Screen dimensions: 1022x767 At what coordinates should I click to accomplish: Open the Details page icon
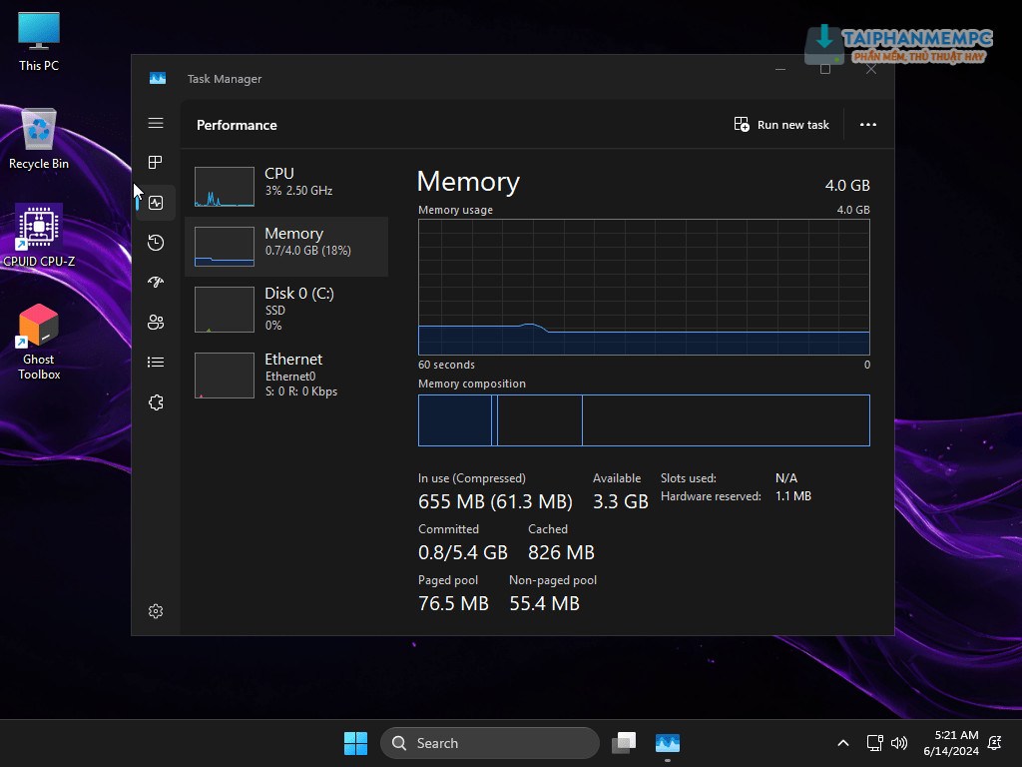(x=156, y=363)
